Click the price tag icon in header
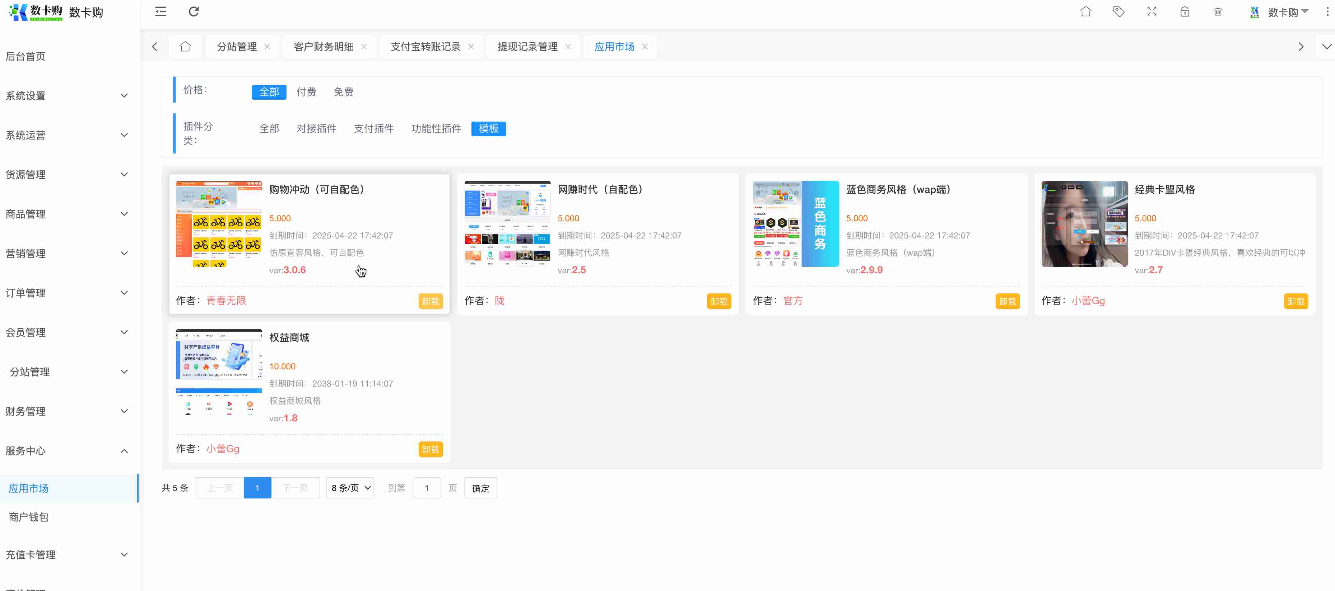Image resolution: width=1335 pixels, height=591 pixels. (x=1118, y=11)
